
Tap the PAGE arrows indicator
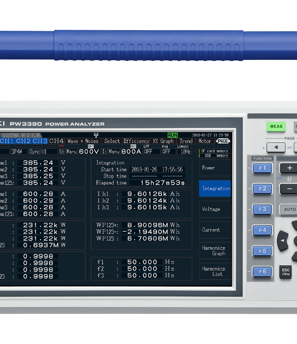[x=223, y=141]
